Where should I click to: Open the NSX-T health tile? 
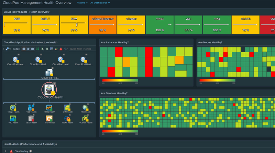(45, 24)
